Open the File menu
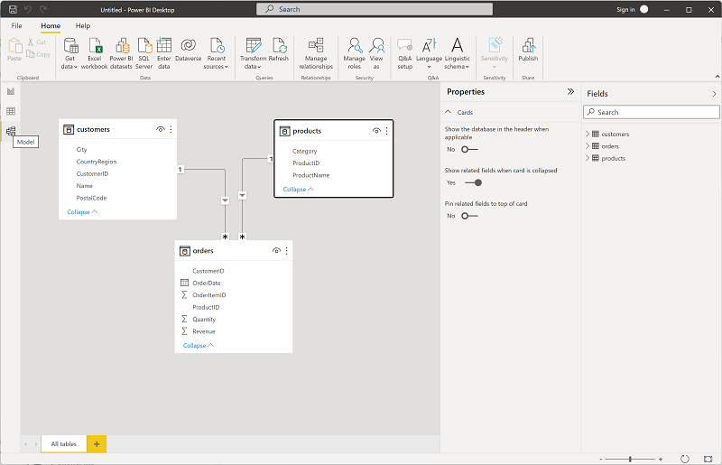Image resolution: width=722 pixels, height=465 pixels. [x=16, y=26]
